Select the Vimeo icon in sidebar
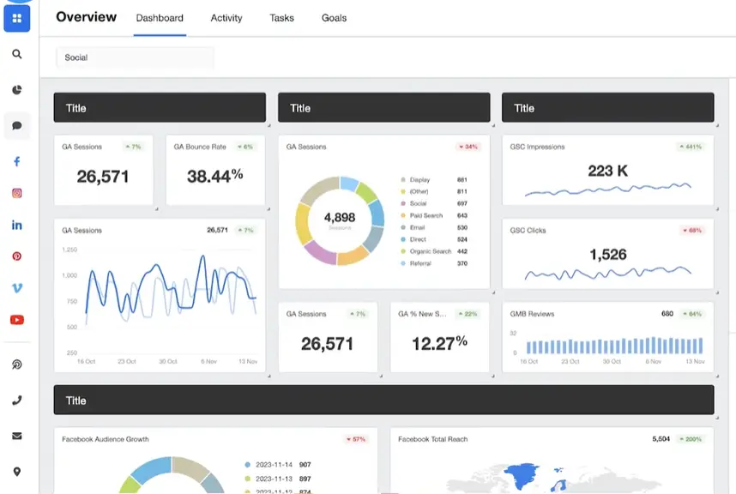The width and height of the screenshot is (736, 494). tap(17, 287)
